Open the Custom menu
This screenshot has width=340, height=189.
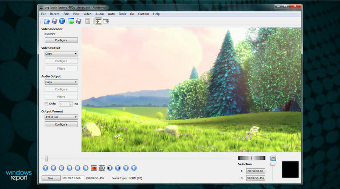click(x=144, y=14)
